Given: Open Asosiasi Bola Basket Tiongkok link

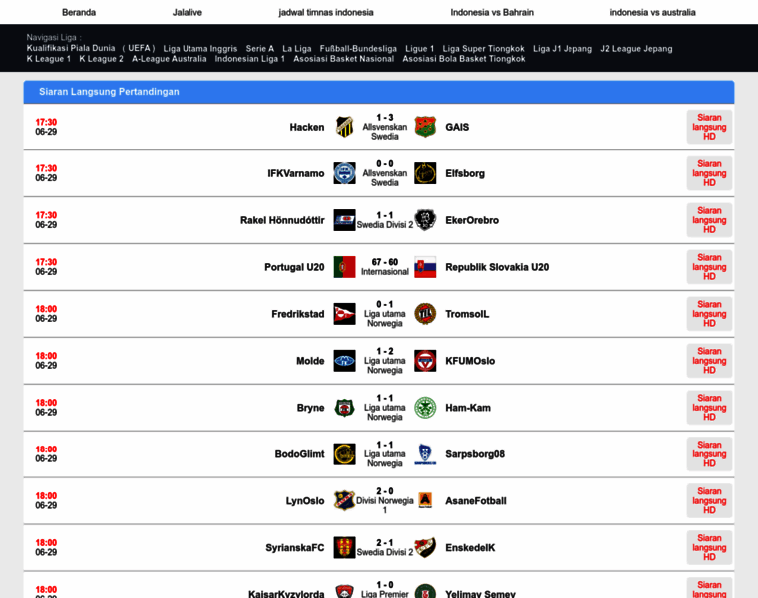Looking at the screenshot, I should (464, 59).
